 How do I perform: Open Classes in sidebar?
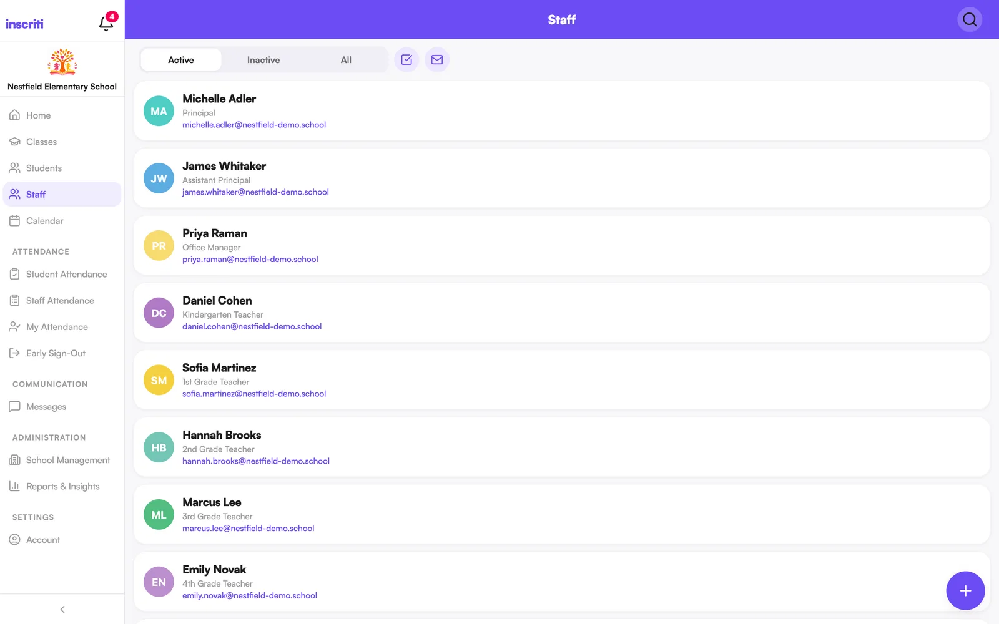(x=62, y=142)
